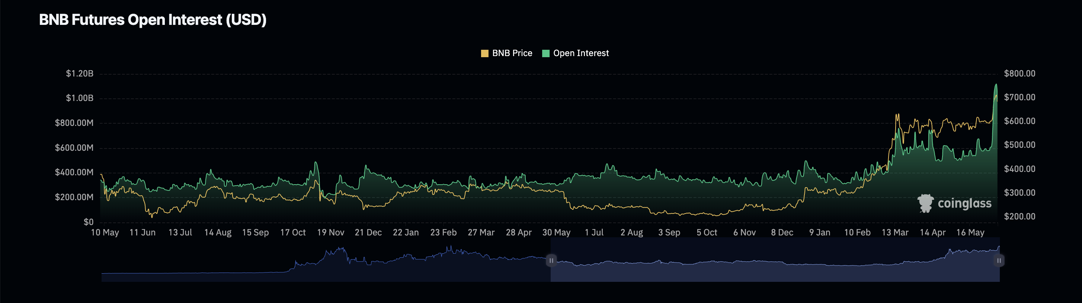The image size is (1082, 303).
Task: Click the "22 Jan" date label
Action: click(x=406, y=232)
